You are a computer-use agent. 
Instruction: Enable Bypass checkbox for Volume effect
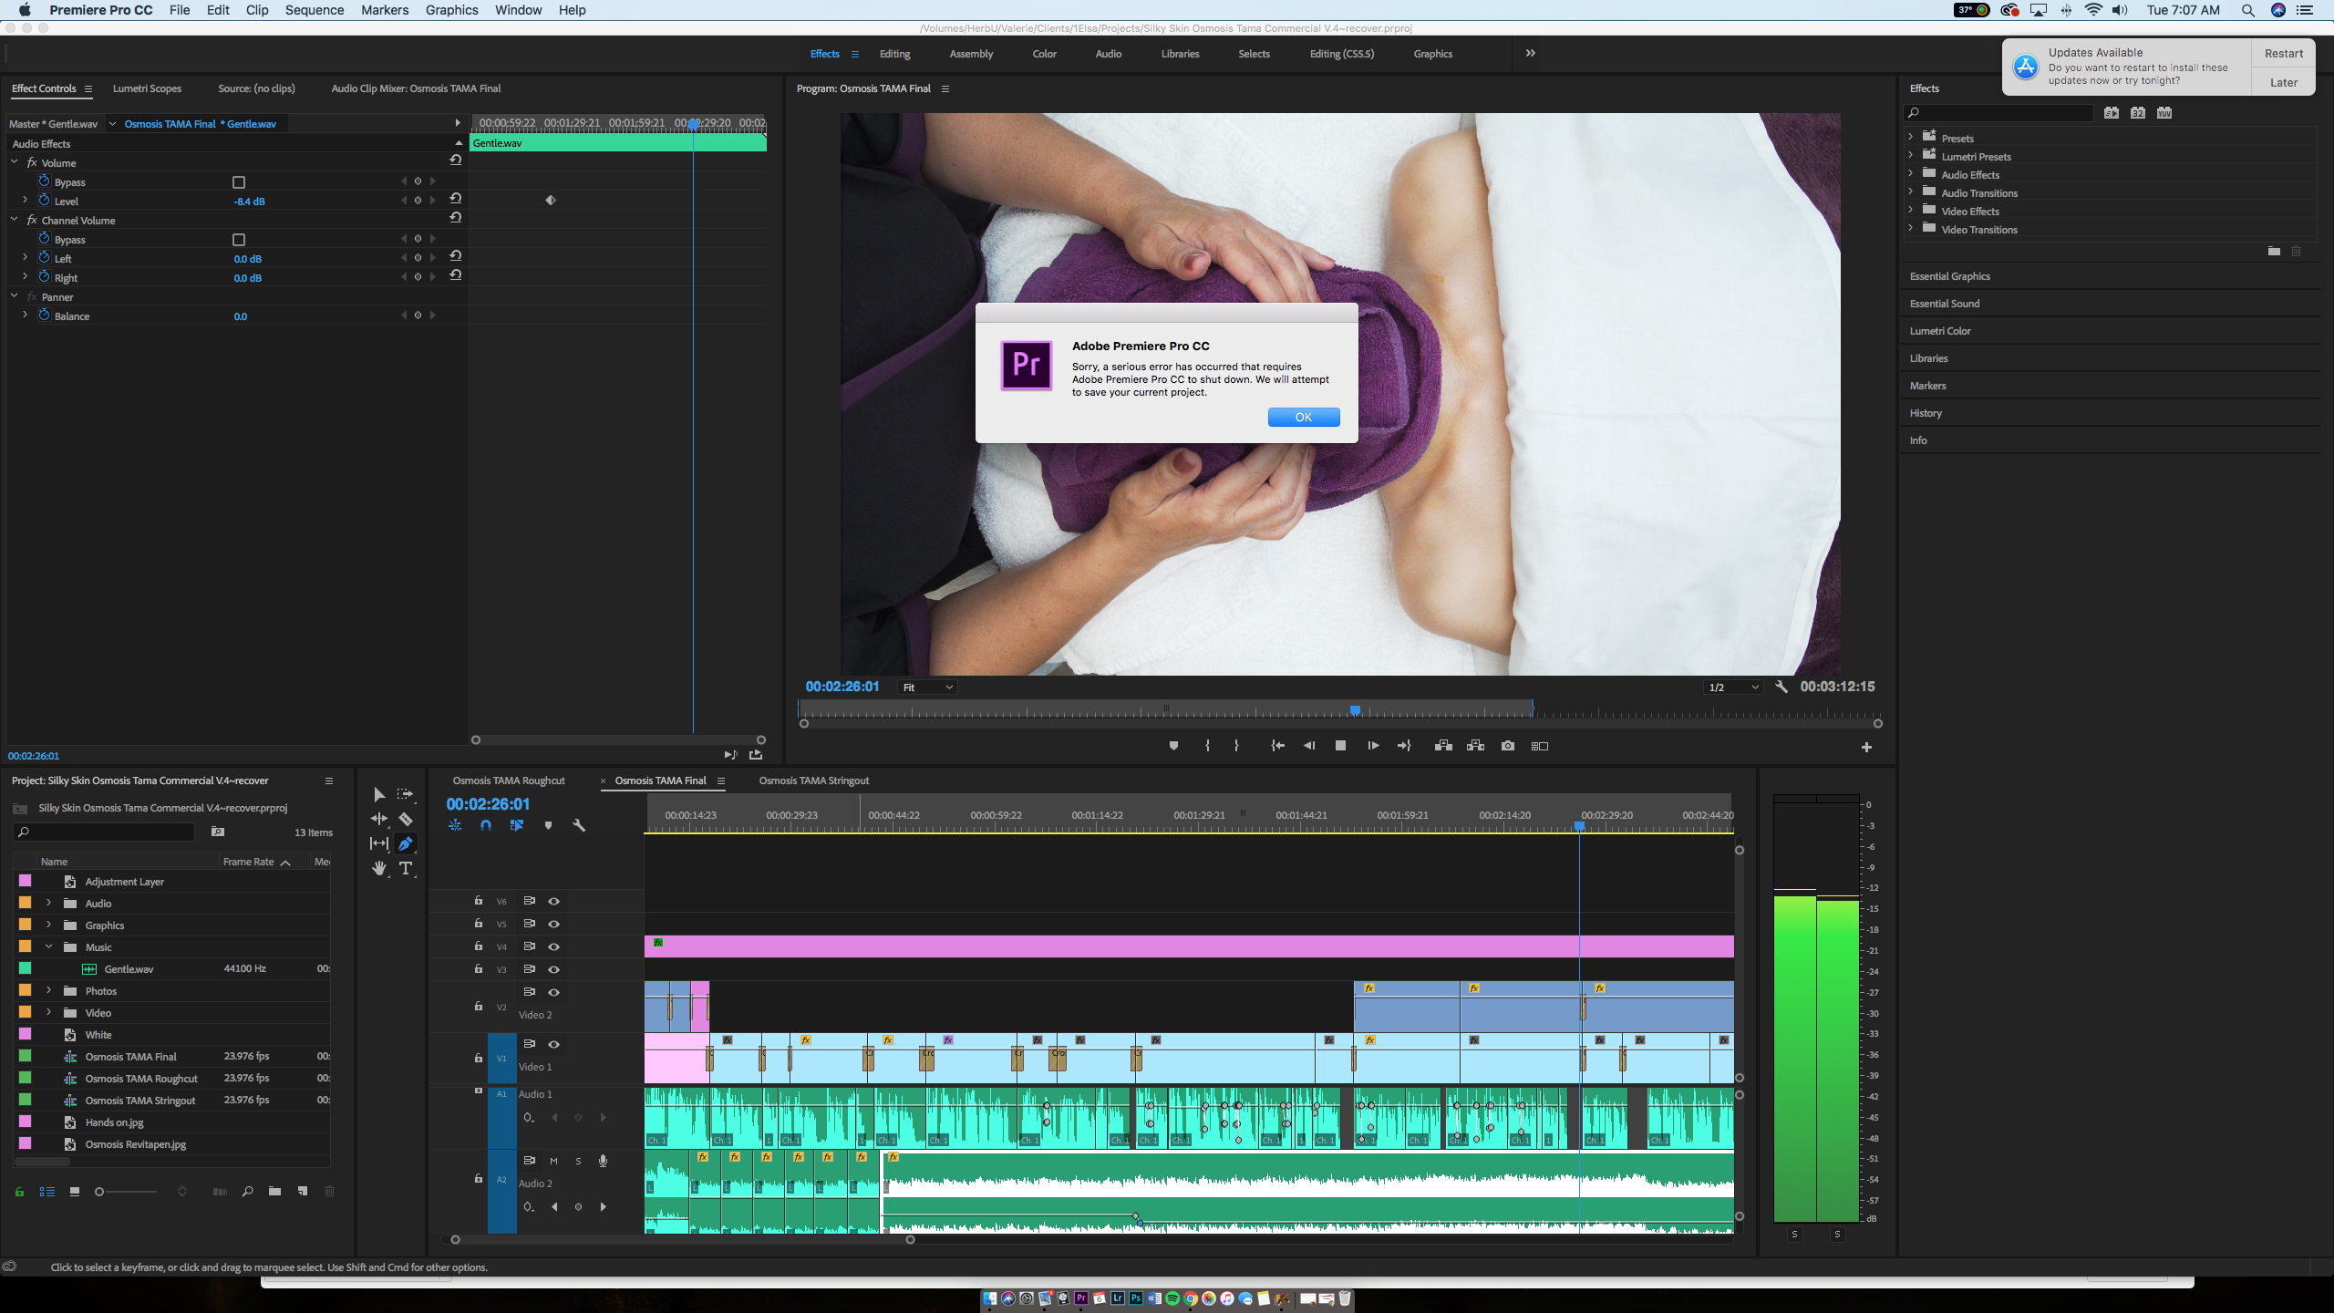[239, 181]
